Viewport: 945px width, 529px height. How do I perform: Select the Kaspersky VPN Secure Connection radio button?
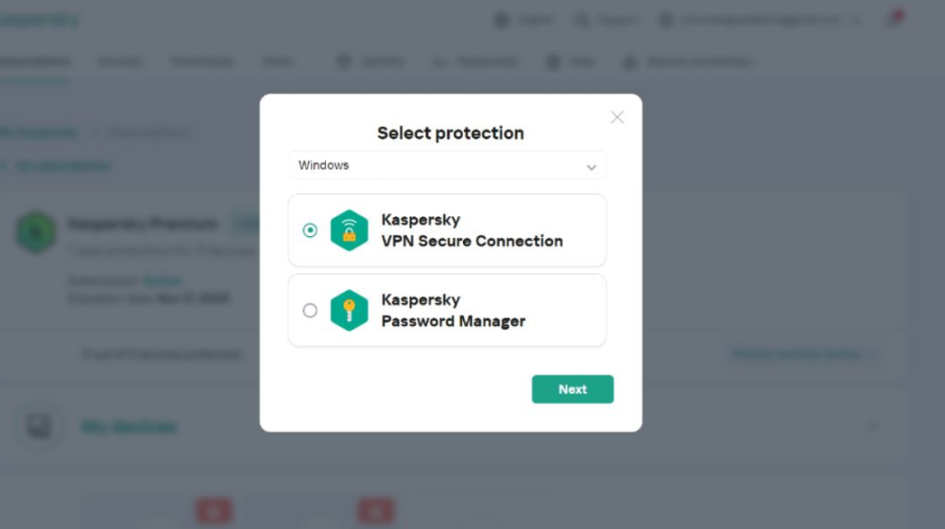pos(310,230)
